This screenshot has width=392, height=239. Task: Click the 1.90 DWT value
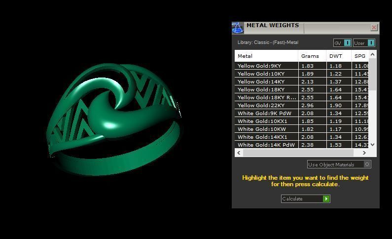click(335, 105)
